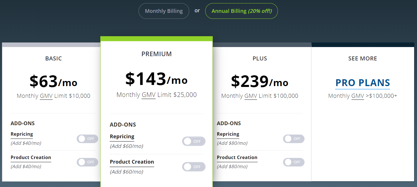This screenshot has width=417, height=187.
Task: Enable Product Creation on the Plus plan
Action: (294, 162)
